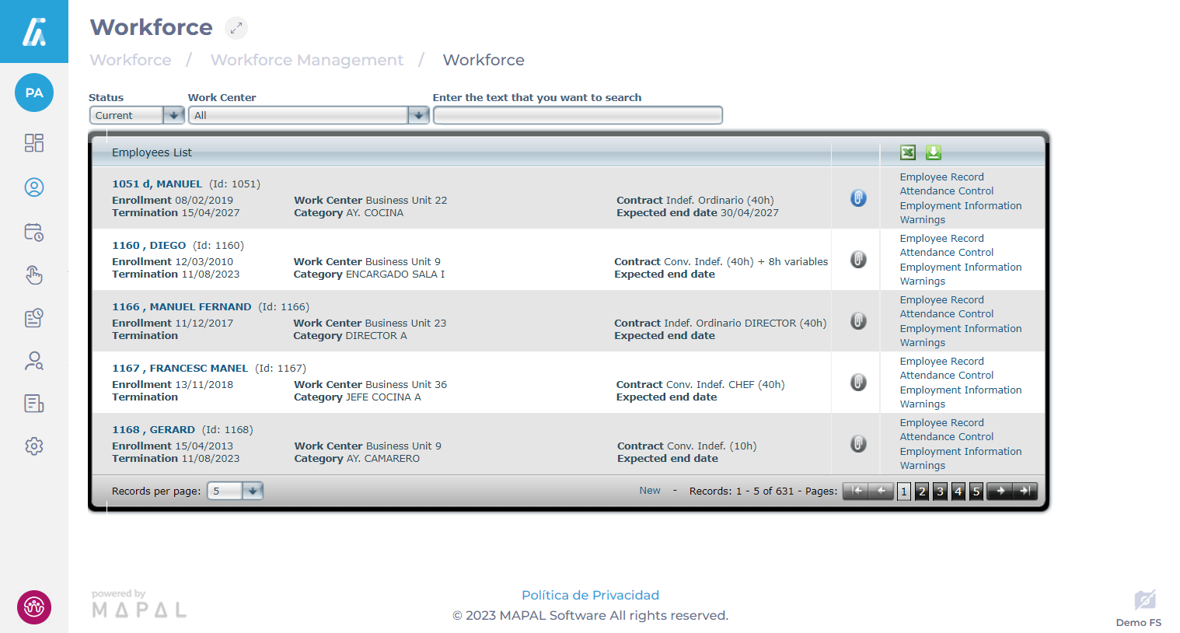Image resolution: width=1180 pixels, height=633 pixels.
Task: Select page 4 in pagination
Action: click(x=958, y=491)
